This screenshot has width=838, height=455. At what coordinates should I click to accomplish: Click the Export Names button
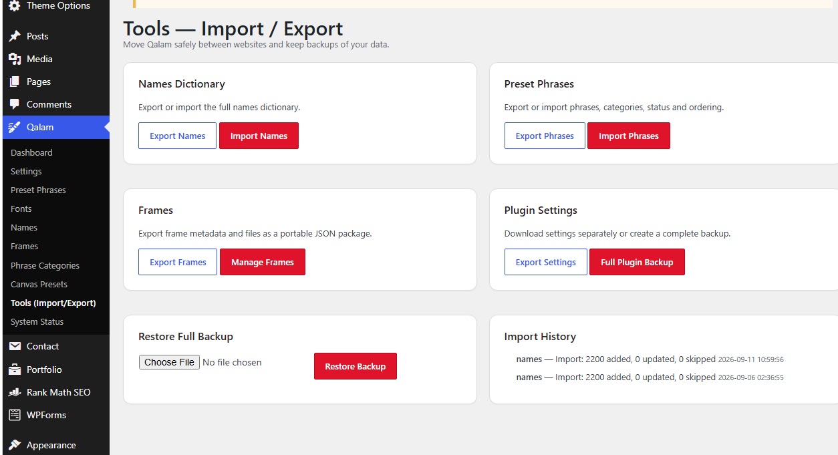[x=177, y=136]
